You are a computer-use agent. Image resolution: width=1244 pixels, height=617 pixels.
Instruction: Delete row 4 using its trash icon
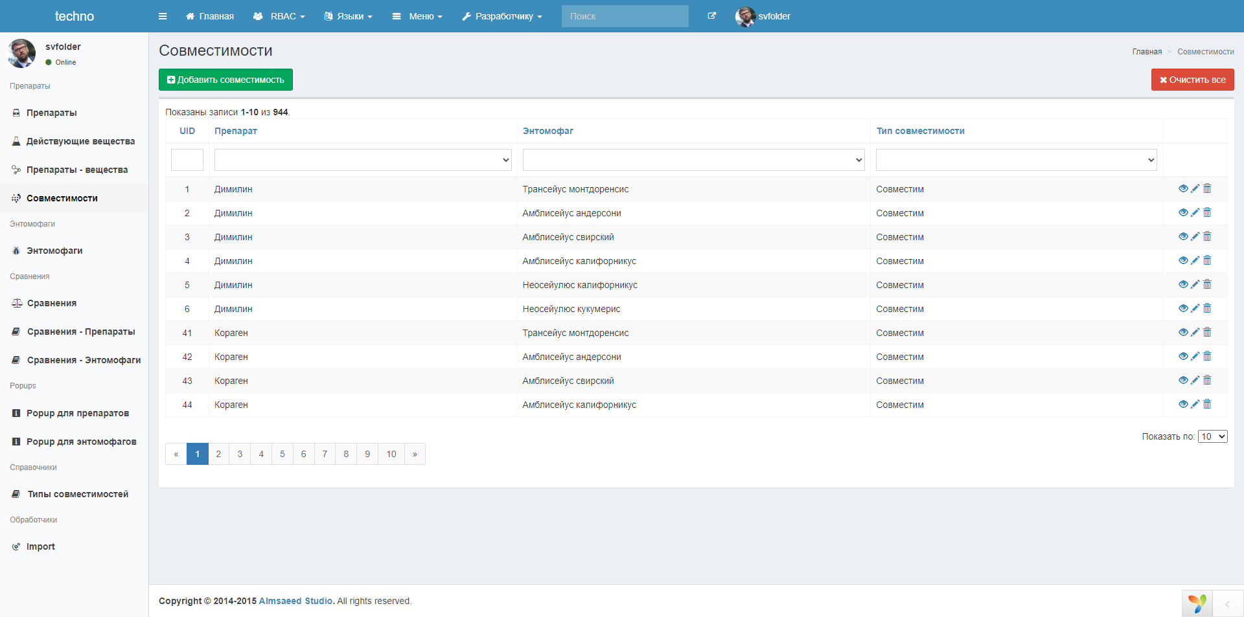pyautogui.click(x=1207, y=261)
